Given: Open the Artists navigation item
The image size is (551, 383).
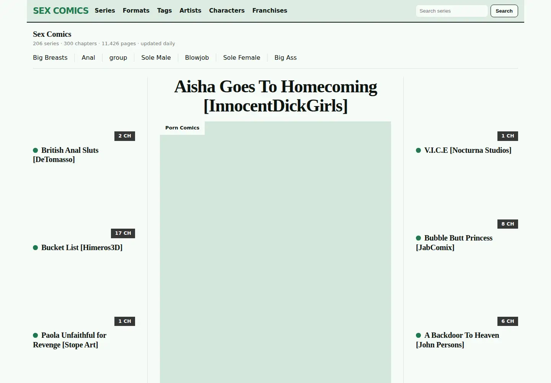Looking at the screenshot, I should (190, 11).
